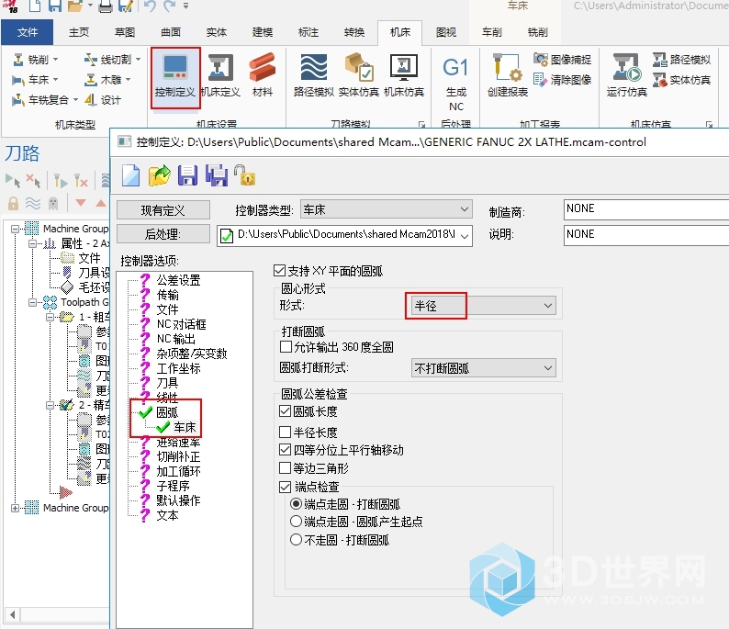
Task: Click the padlock security icon in dialog toolbar
Action: pos(244,175)
